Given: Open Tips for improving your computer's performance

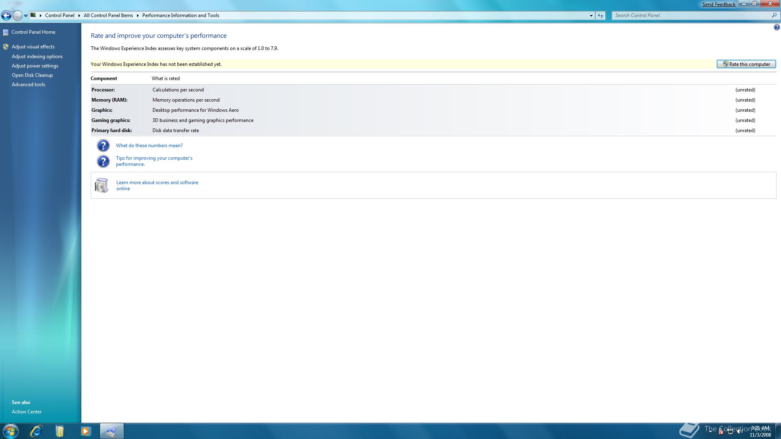Looking at the screenshot, I should pos(154,161).
